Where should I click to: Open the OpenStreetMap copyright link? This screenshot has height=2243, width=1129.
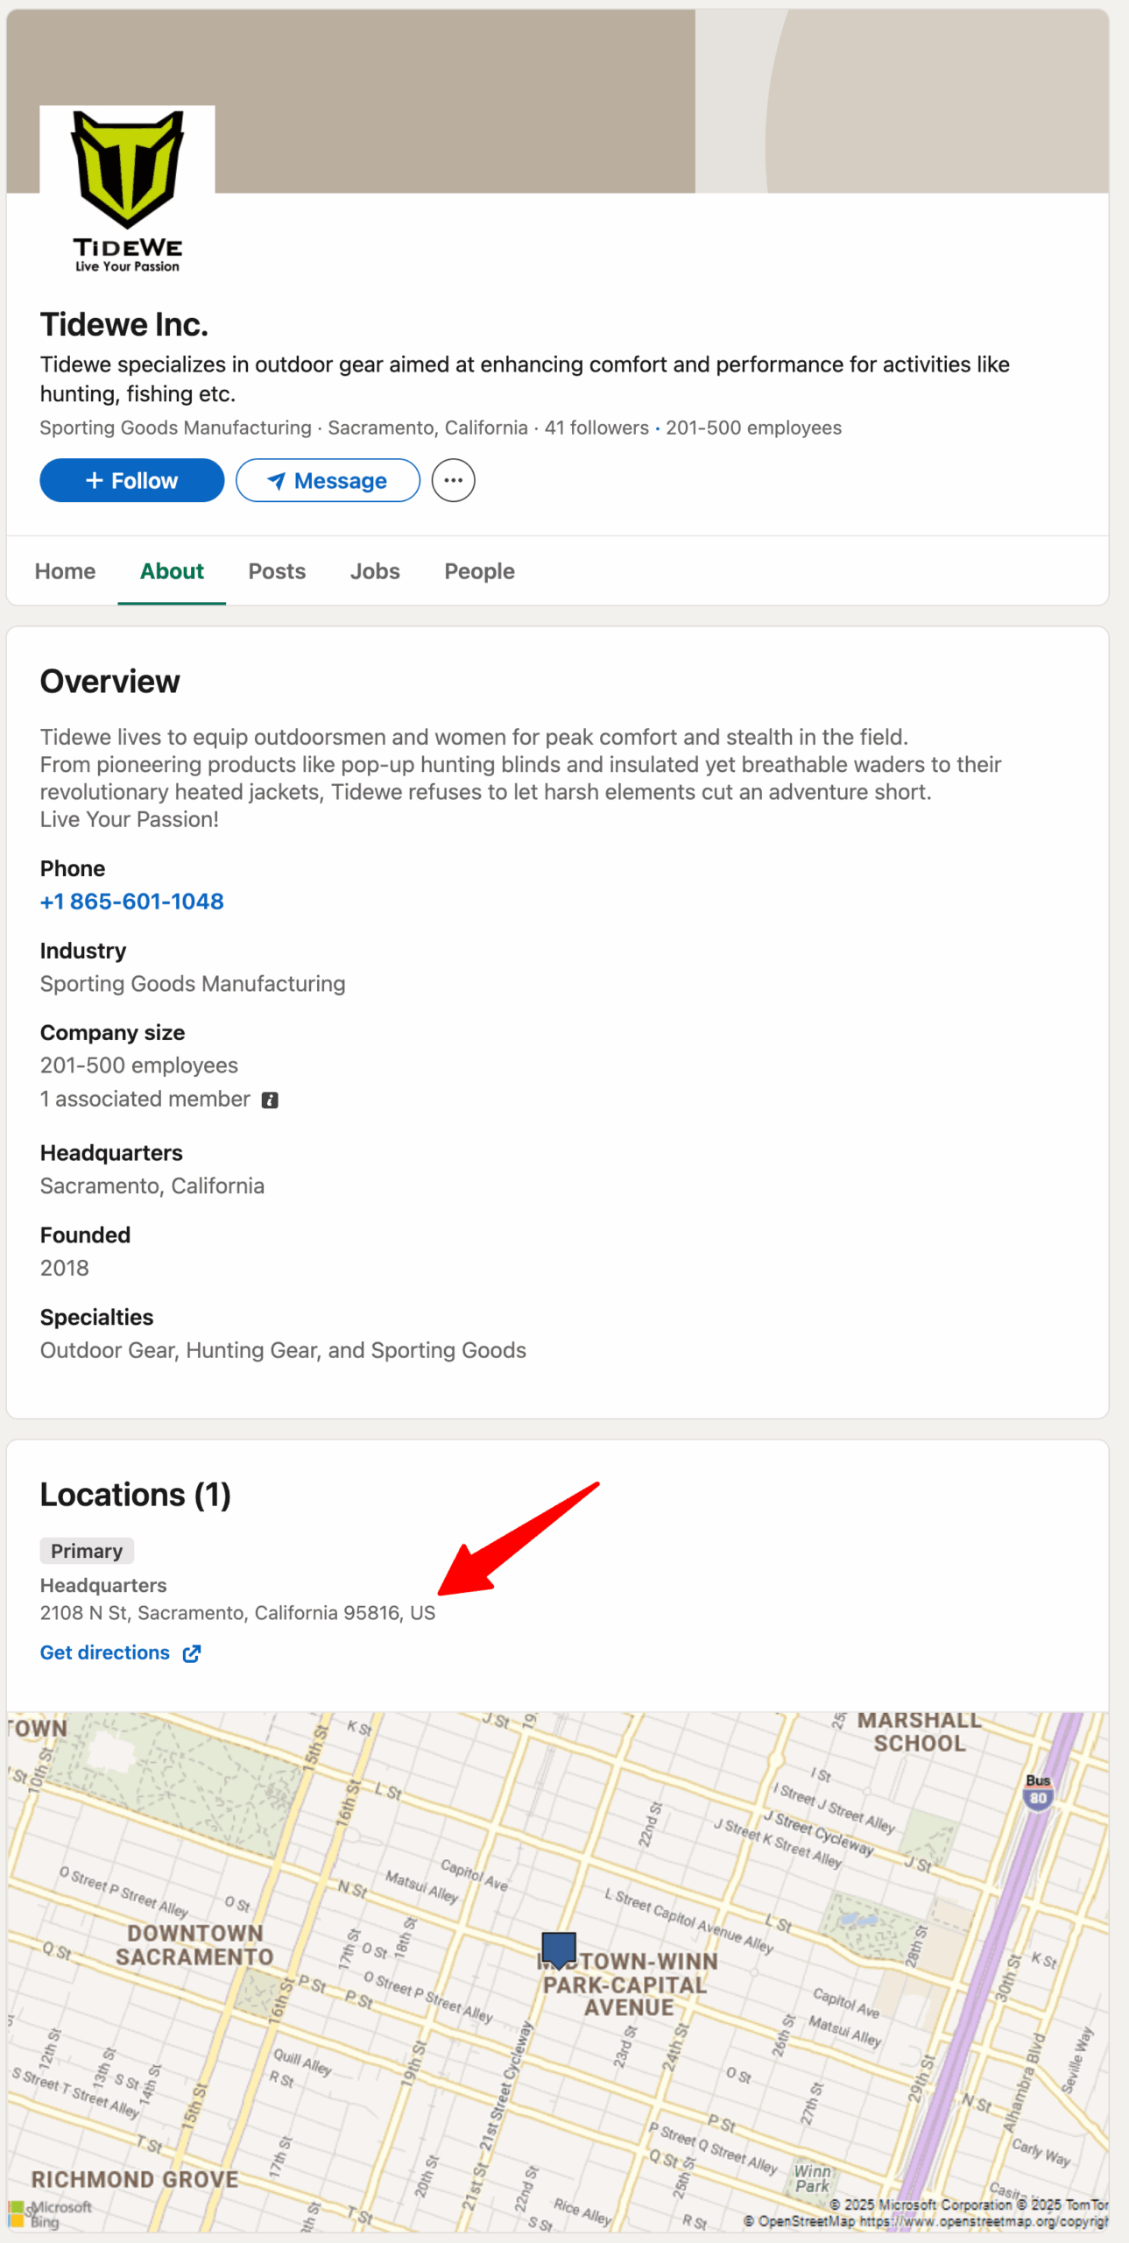click(x=983, y=2221)
